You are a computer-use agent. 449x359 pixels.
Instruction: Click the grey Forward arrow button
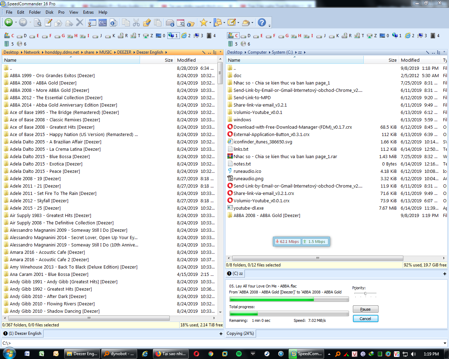coord(23,22)
